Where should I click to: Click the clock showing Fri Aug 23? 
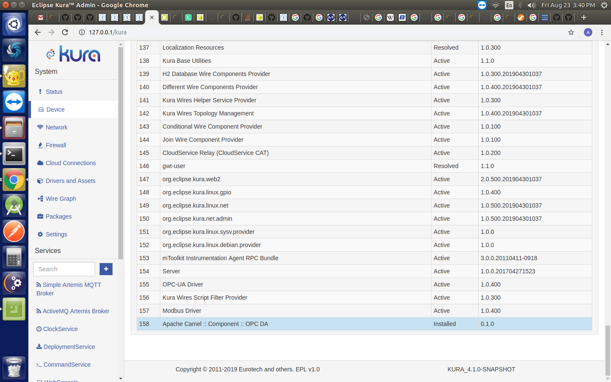(568, 5)
